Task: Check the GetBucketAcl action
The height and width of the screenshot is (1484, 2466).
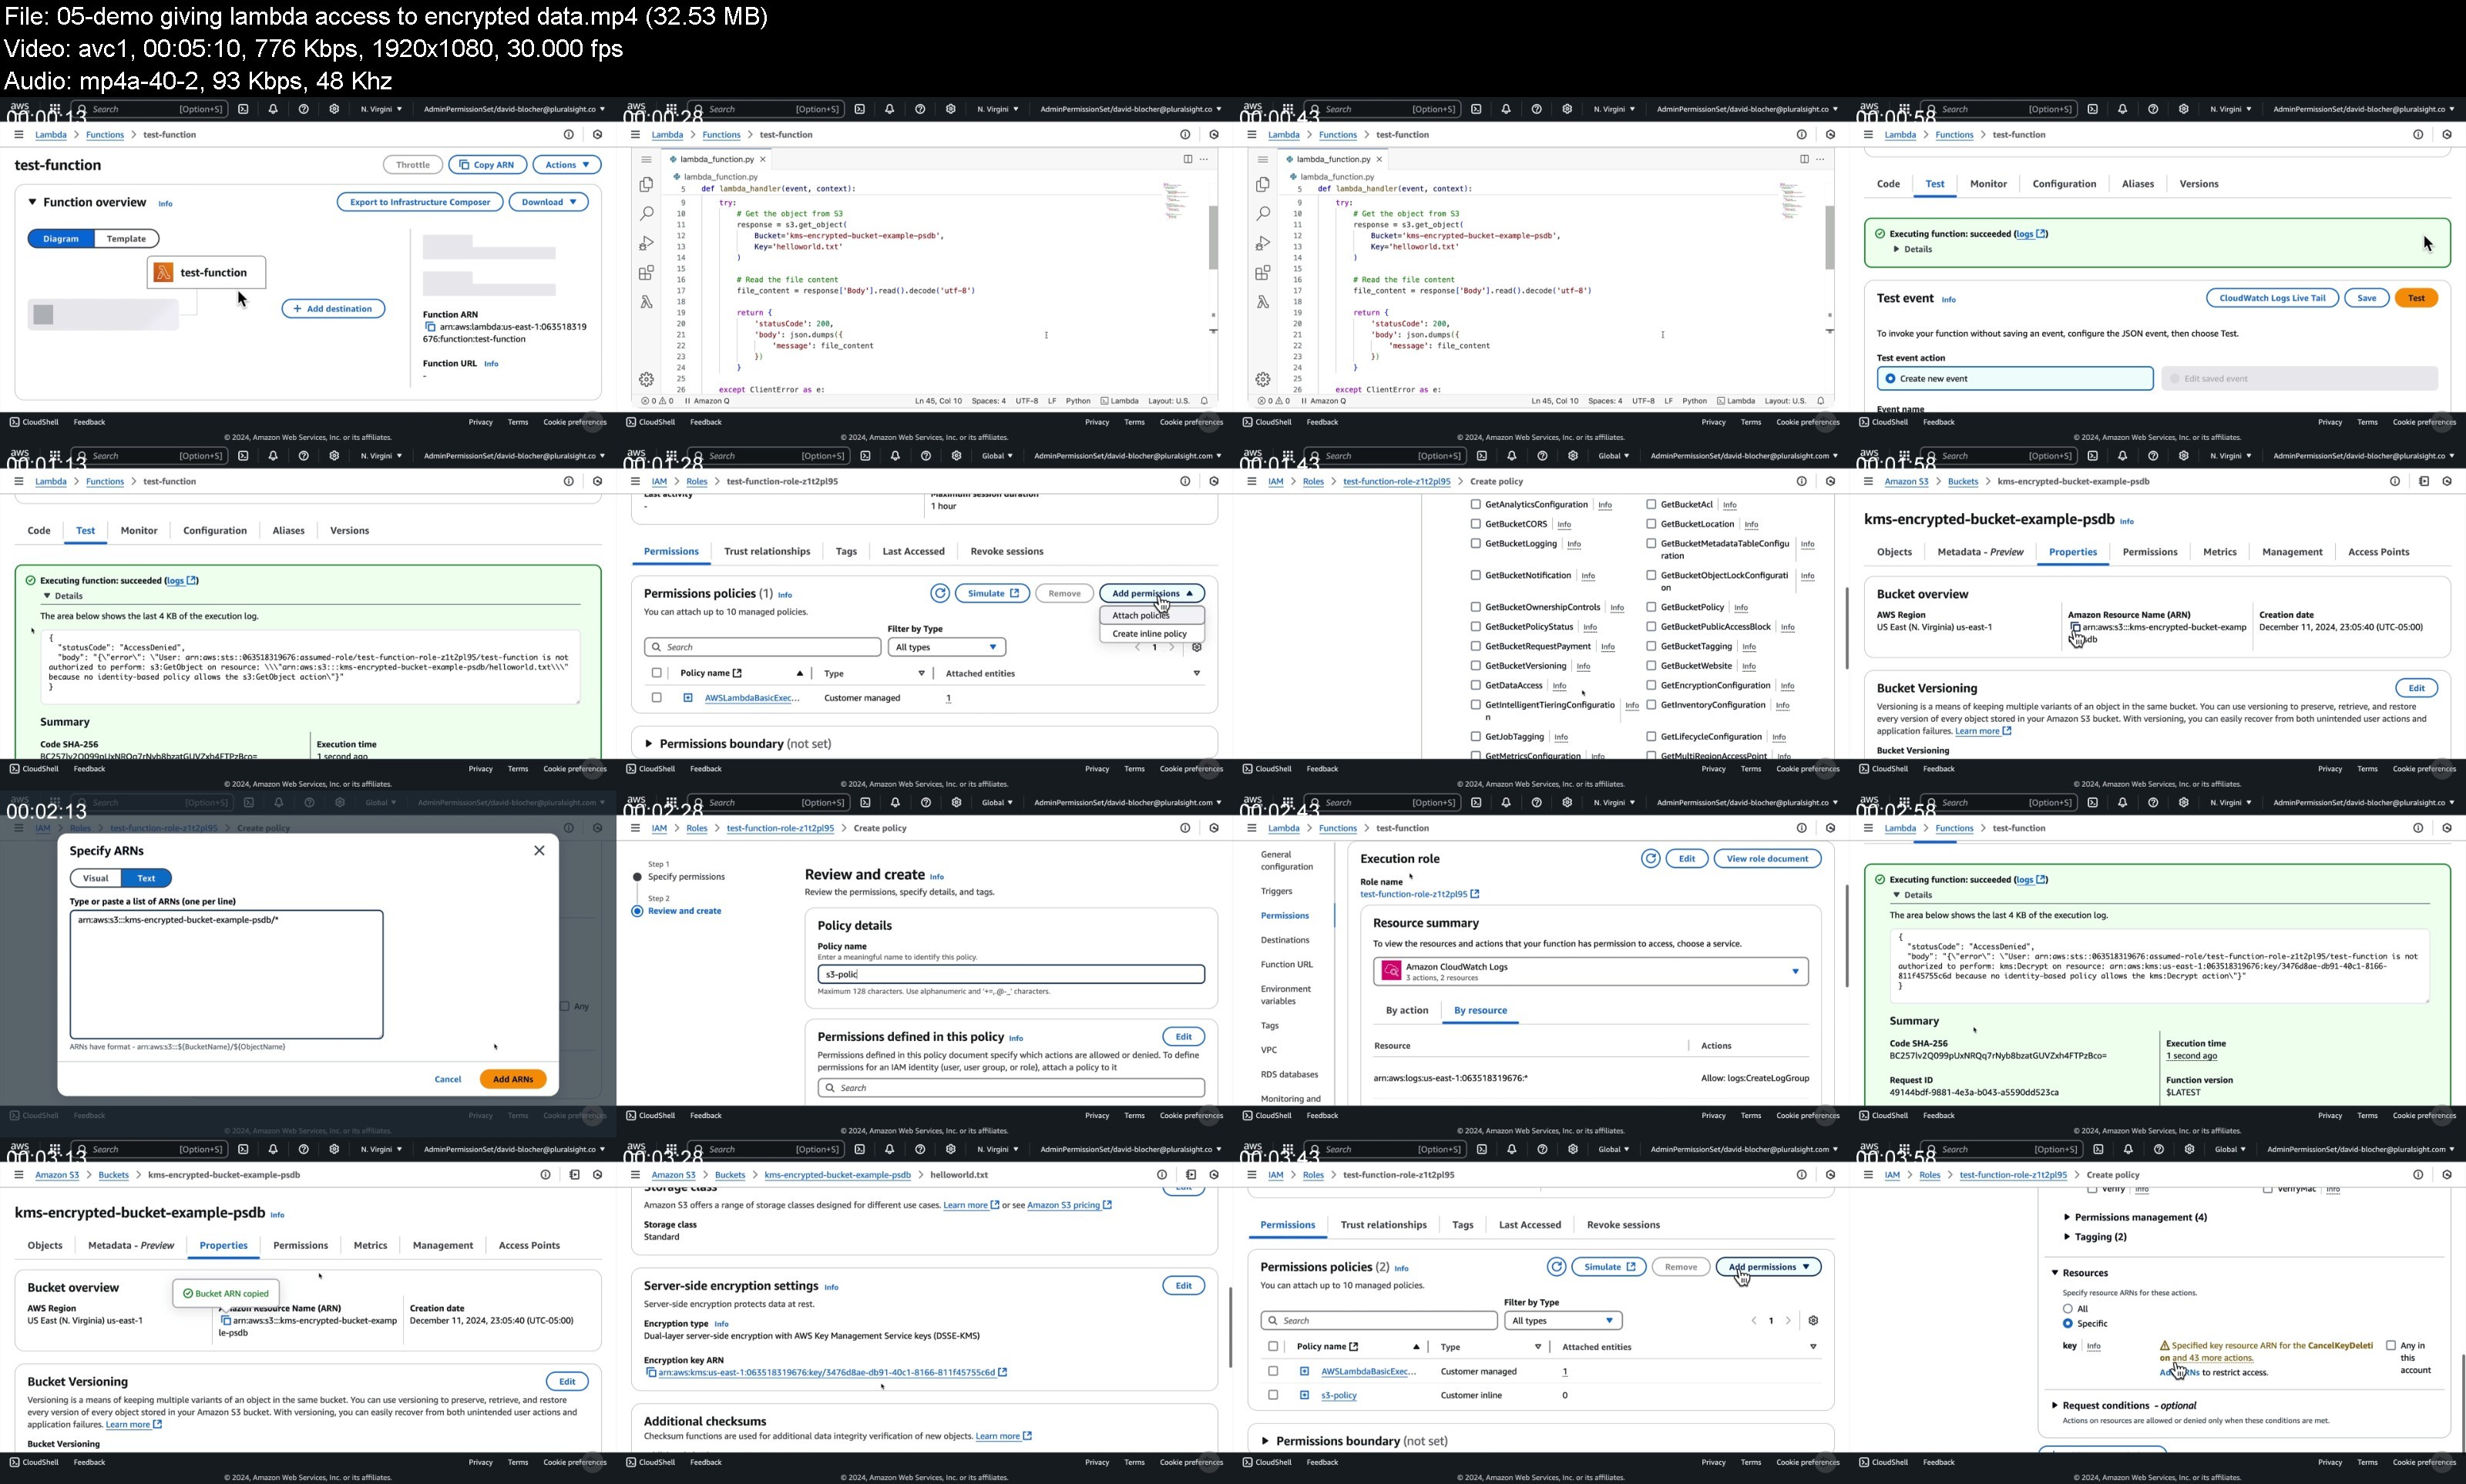Action: 1651,505
